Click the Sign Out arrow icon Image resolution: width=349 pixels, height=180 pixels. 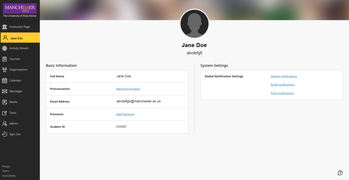(x=4, y=134)
